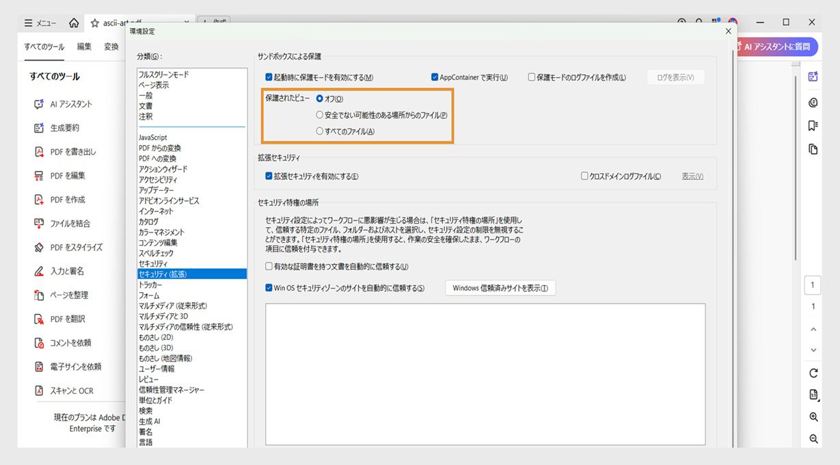Check 有効な証明書を持つ文書を自動的に信頼する

pos(269,266)
